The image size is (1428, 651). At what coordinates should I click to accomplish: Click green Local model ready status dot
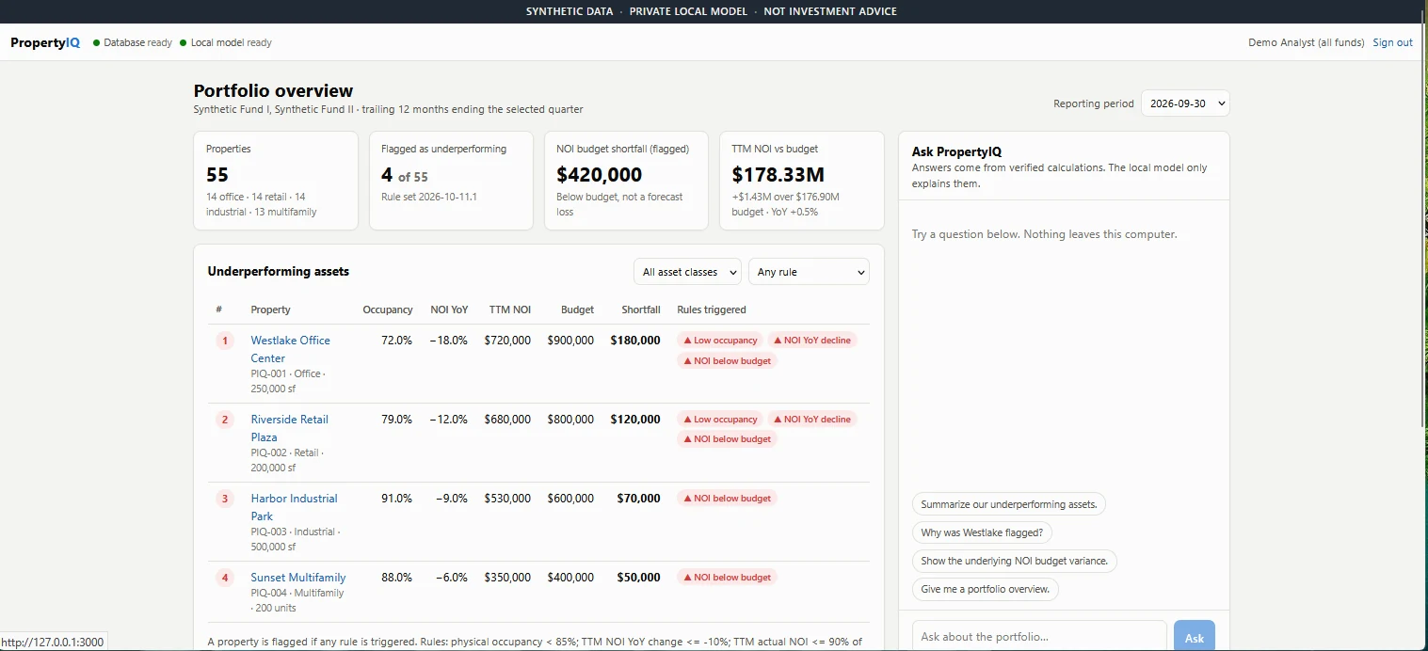point(184,42)
